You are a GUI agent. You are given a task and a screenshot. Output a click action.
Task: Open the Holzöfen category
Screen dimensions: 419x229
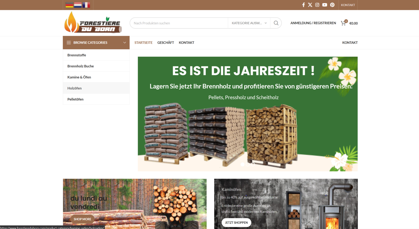pos(74,88)
